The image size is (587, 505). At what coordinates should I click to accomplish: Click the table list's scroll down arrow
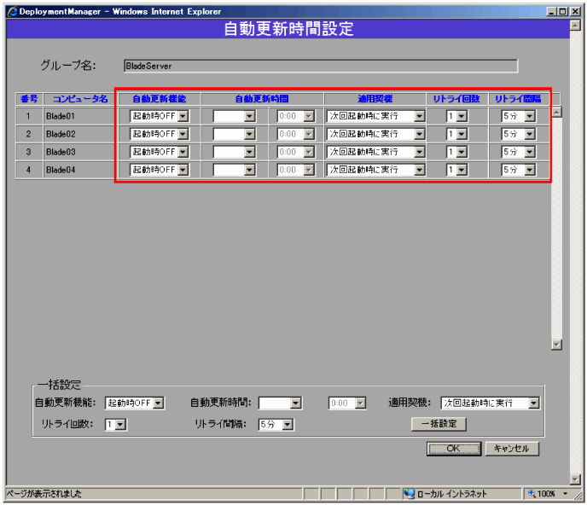(557, 345)
